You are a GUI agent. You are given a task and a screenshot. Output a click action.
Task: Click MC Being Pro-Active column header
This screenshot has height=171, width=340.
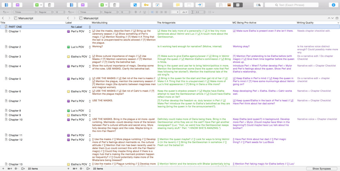pyautogui.click(x=264, y=23)
